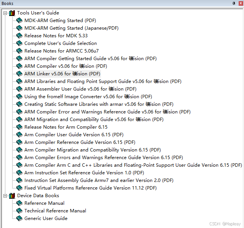Image resolution: width=244 pixels, height=228 pixels.
Task: Click book icon for Creating Static Software Libraries with armar
Action: pyautogui.click(x=19, y=104)
